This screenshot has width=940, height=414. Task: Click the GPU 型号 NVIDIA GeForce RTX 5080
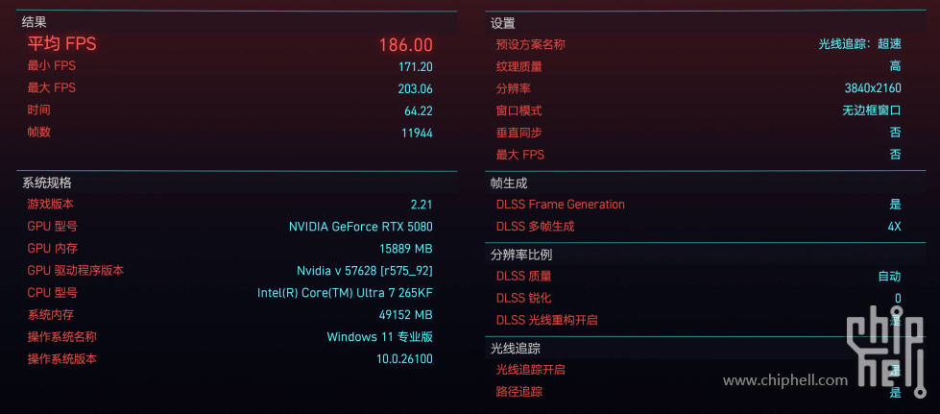(361, 227)
